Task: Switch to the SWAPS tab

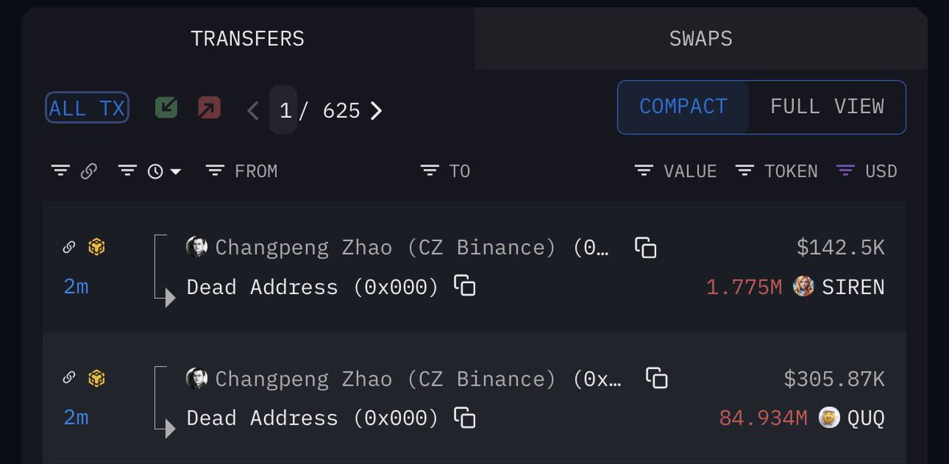Action: click(x=701, y=39)
